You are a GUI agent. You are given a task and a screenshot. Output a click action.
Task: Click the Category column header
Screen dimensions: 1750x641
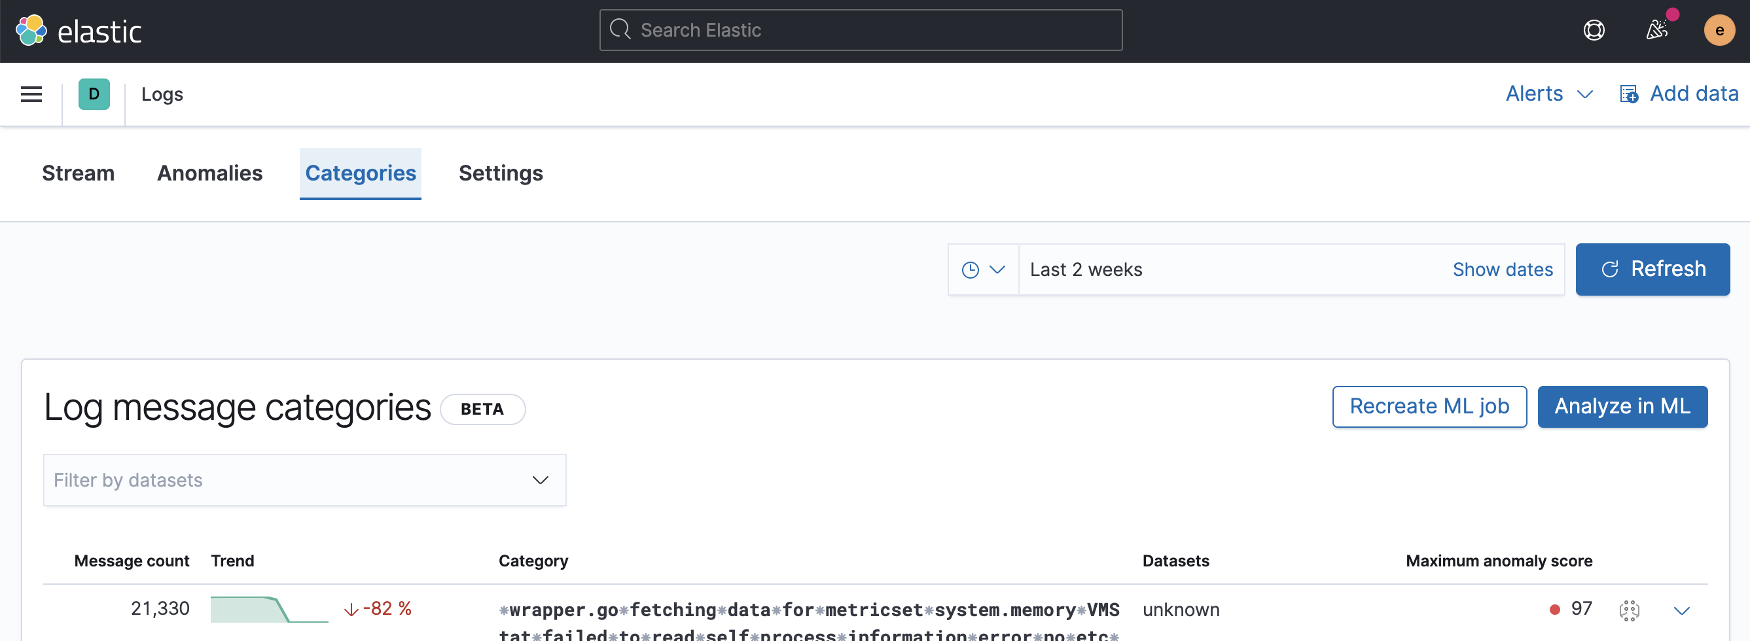pos(533,561)
